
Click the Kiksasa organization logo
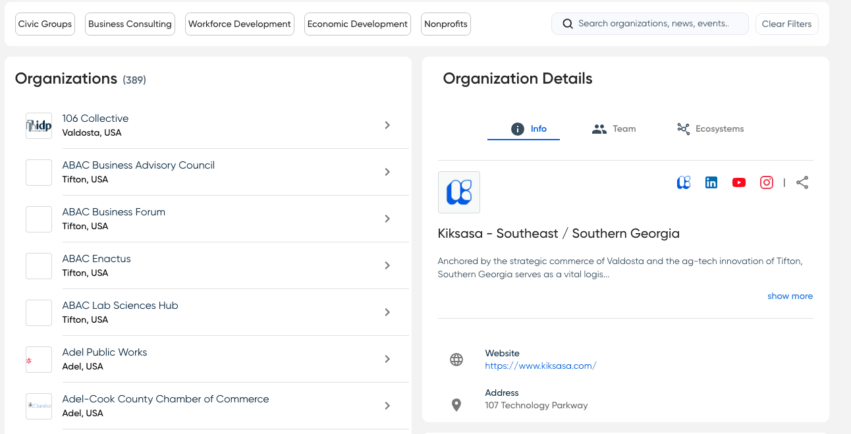pos(459,192)
